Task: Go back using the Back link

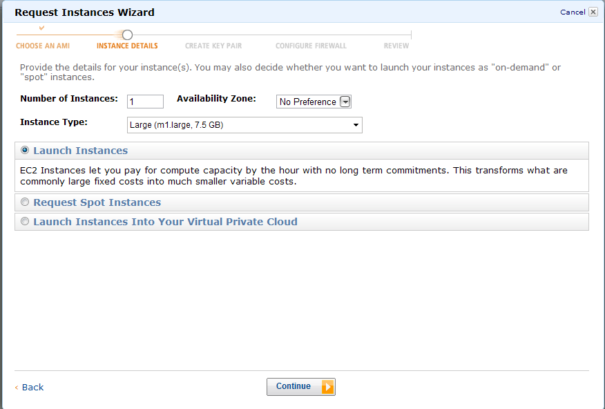Action: 32,388
